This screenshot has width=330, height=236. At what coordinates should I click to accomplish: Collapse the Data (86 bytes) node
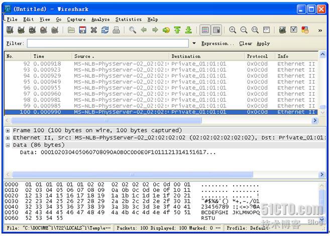(x=8, y=145)
